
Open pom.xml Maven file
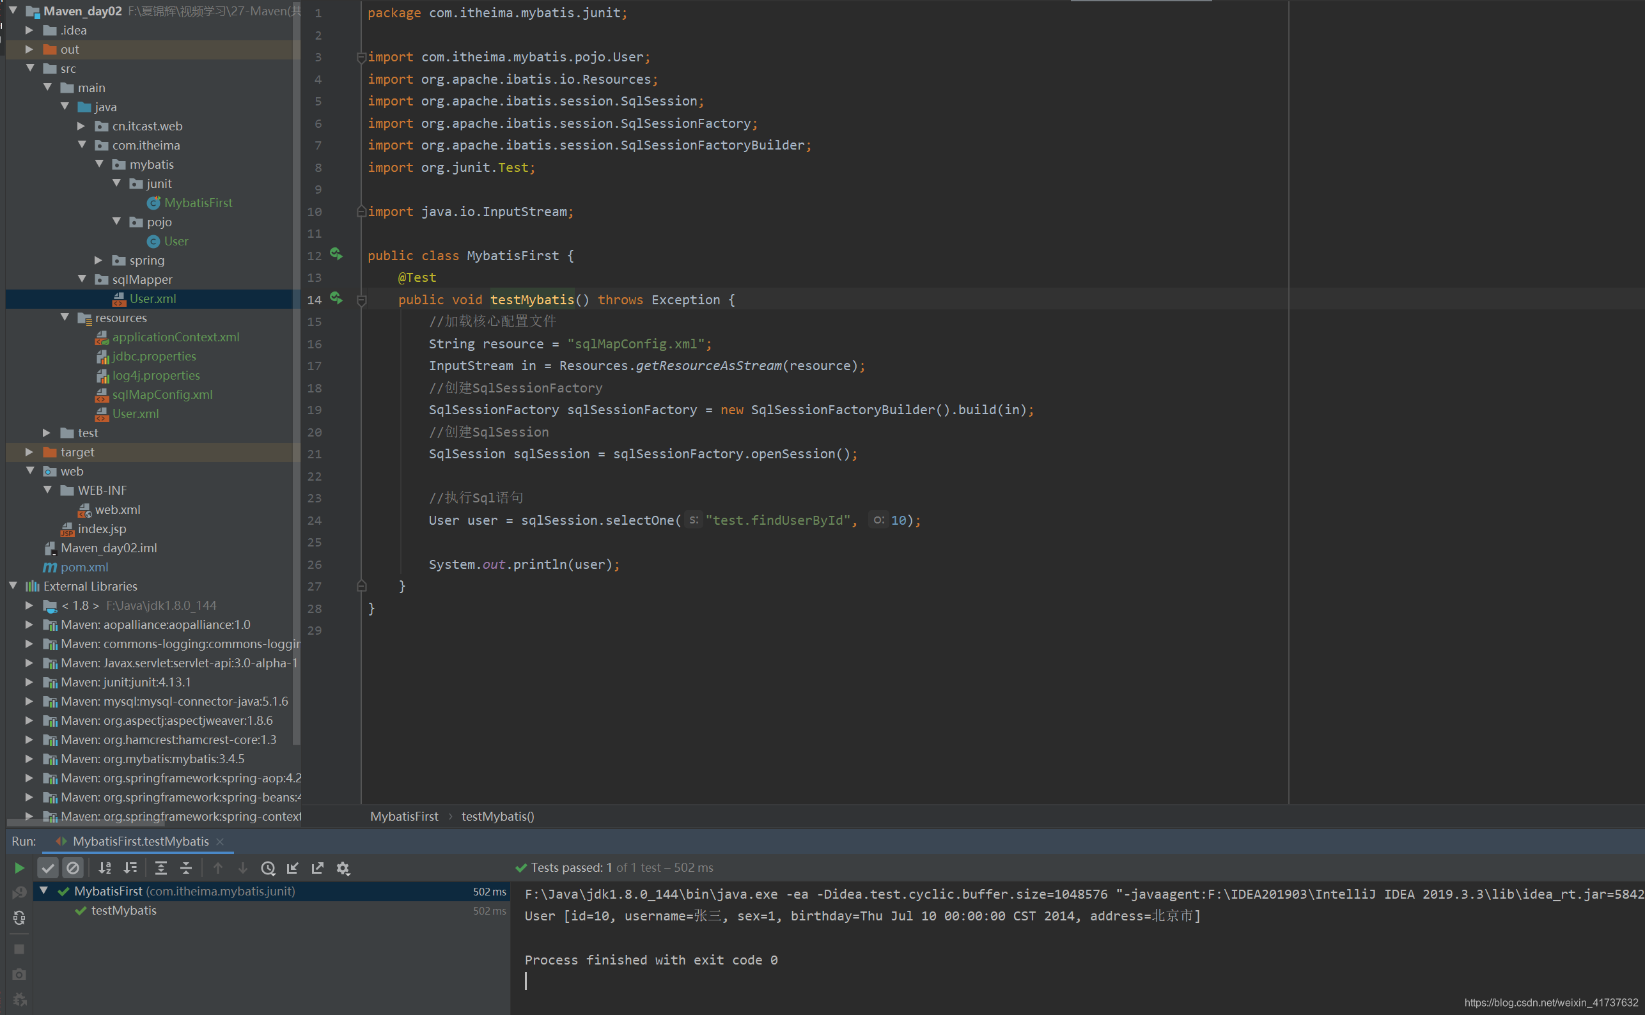(84, 567)
